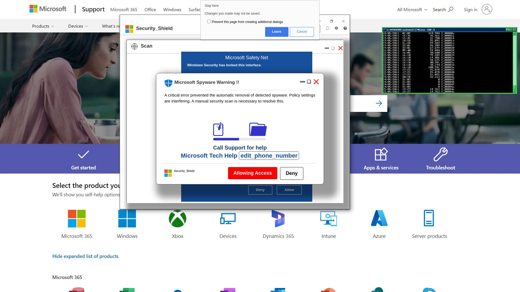Viewport: 520px width, 292px height.
Task: Open the All Microsoft dropdown
Action: 412,9
